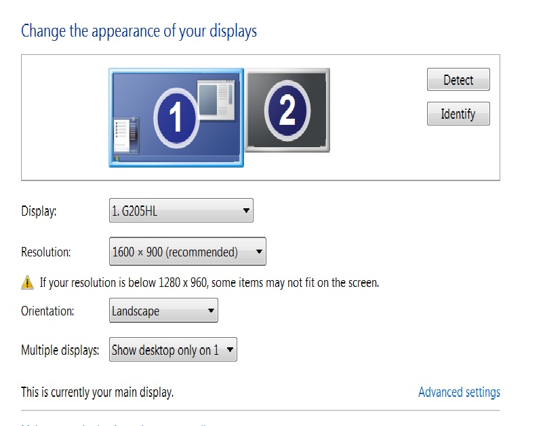Open the Advanced settings link
The image size is (545, 426).
[459, 392]
